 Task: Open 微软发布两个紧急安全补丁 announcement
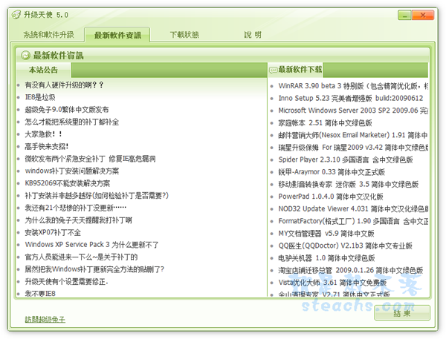pyautogui.click(x=90, y=159)
